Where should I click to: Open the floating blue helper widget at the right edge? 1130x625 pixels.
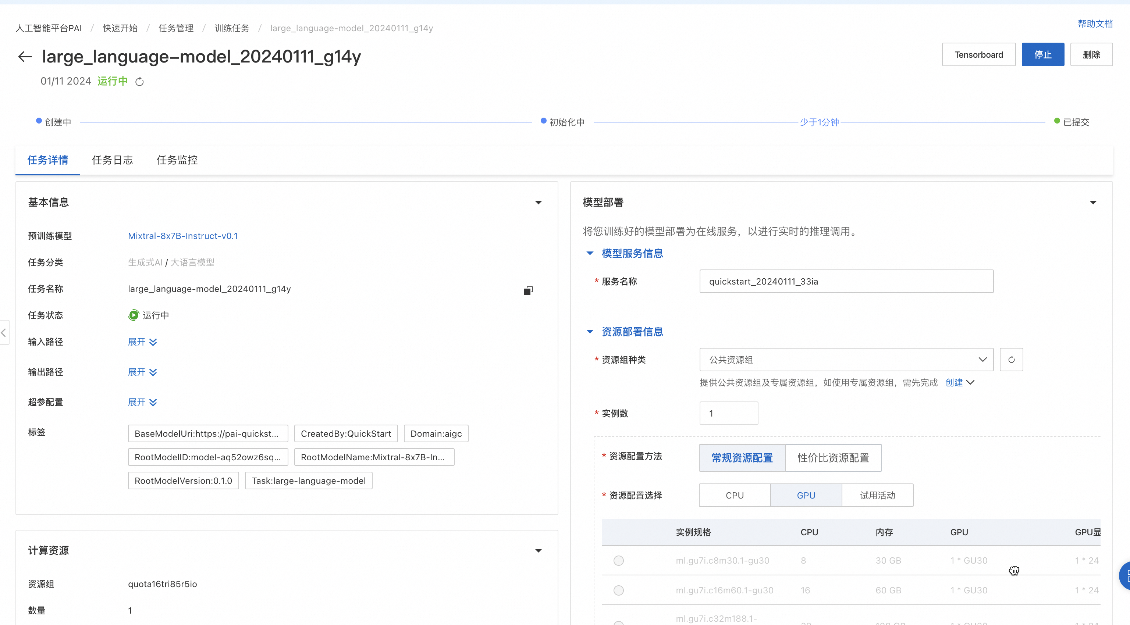tap(1125, 575)
